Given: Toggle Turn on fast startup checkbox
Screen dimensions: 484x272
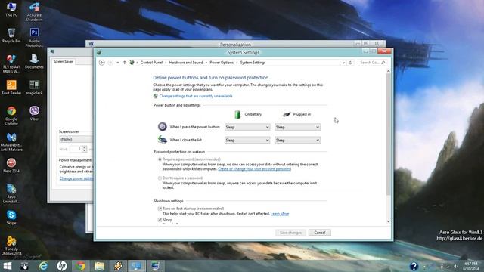Looking at the screenshot, I should point(160,209).
